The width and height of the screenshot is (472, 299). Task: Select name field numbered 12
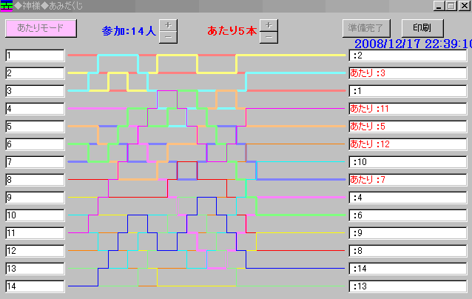coord(35,251)
